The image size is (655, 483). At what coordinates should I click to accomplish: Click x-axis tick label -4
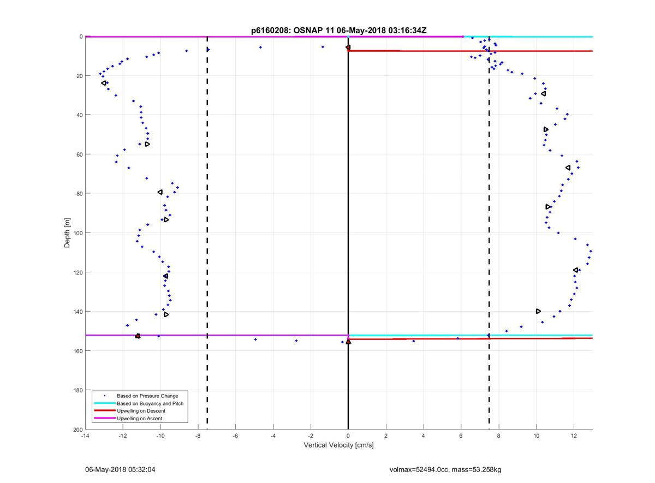(273, 436)
